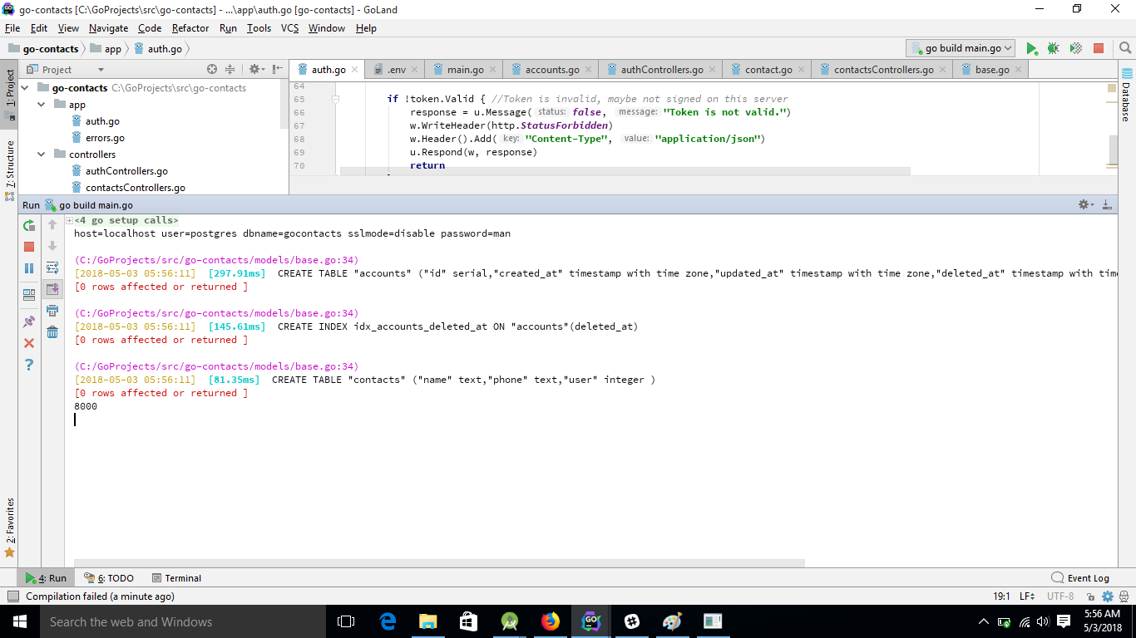Image resolution: width=1136 pixels, height=638 pixels.
Task: Click the console horizontal scrollbar
Action: click(x=439, y=562)
